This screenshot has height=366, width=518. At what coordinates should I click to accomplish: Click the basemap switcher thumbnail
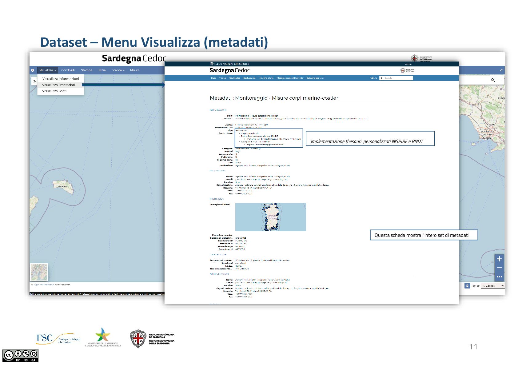39,272
